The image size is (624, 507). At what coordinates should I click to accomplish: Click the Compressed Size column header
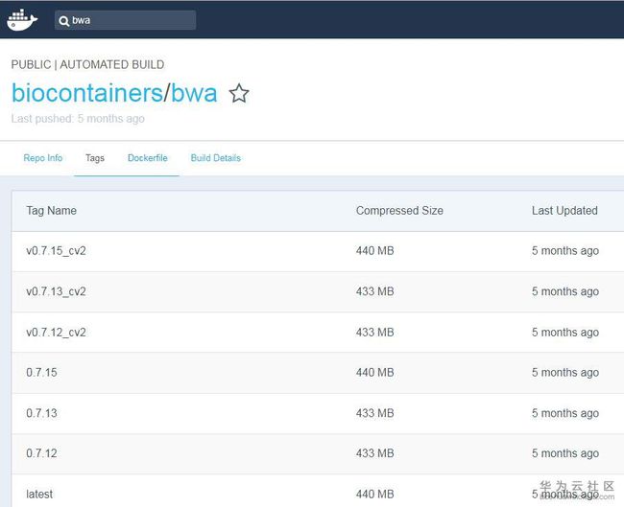(399, 211)
